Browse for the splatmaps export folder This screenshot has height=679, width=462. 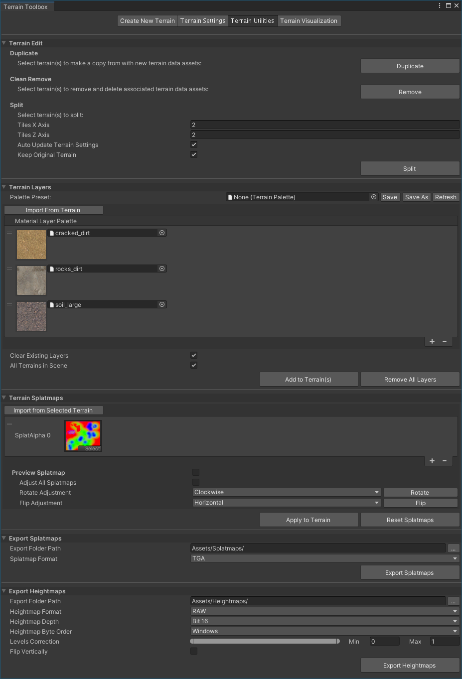pos(453,548)
